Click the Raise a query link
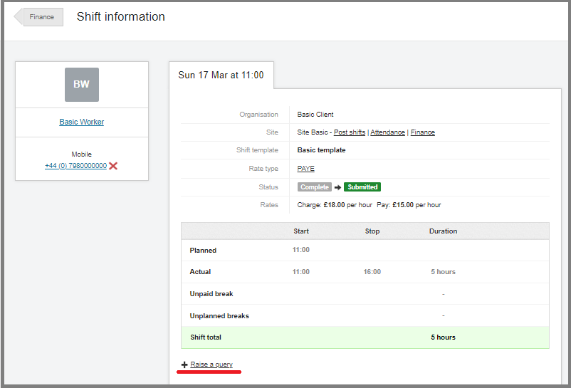Viewport: 571px width, 388px height. [x=211, y=365]
